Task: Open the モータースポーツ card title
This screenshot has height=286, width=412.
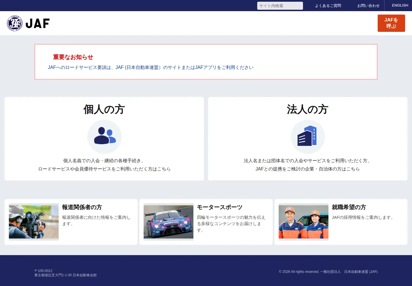Action: [220, 207]
